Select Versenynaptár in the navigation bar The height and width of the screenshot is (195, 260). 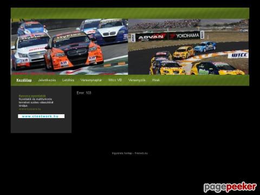point(91,80)
